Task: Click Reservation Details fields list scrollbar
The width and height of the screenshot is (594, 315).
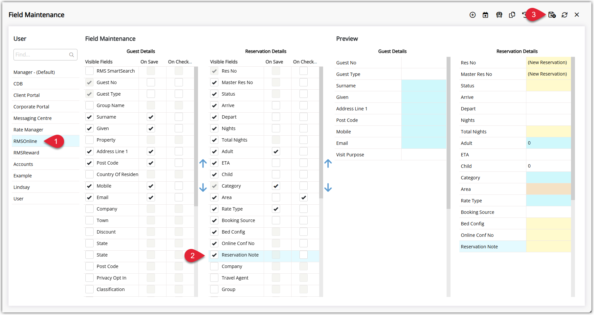Action: [x=321, y=133]
